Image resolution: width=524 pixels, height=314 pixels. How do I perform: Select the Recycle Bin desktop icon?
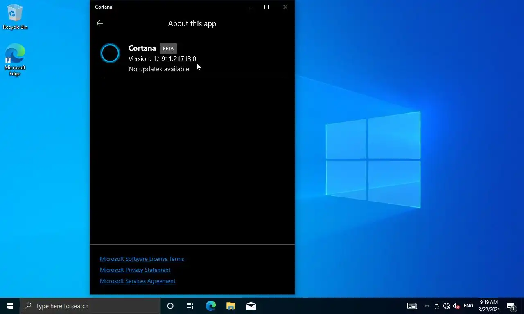[15, 17]
